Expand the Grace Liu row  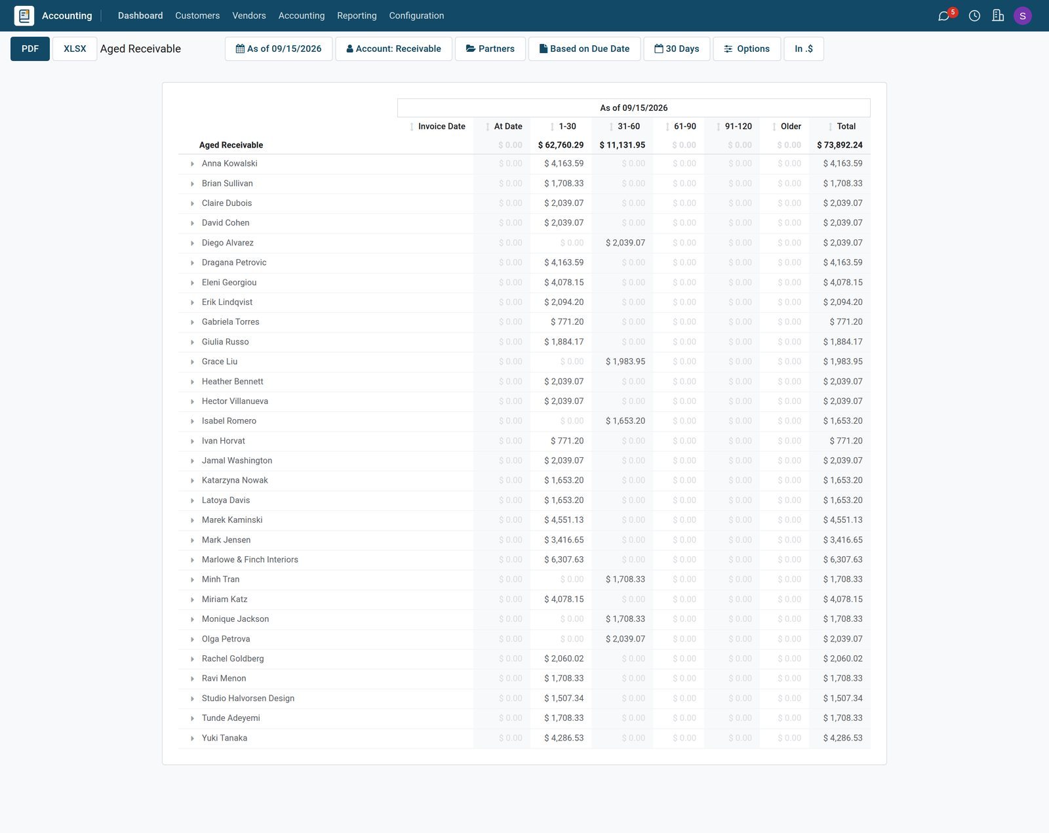(x=192, y=362)
